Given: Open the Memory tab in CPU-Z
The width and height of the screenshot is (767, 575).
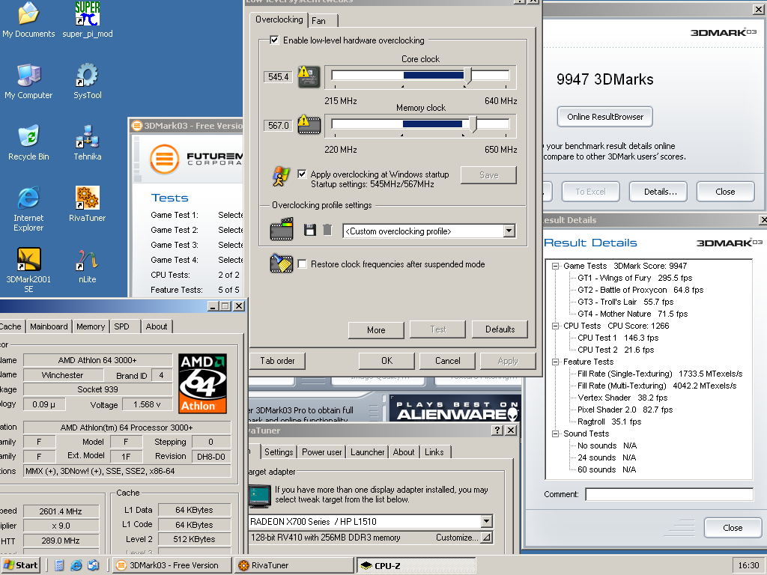Looking at the screenshot, I should pyautogui.click(x=91, y=326).
